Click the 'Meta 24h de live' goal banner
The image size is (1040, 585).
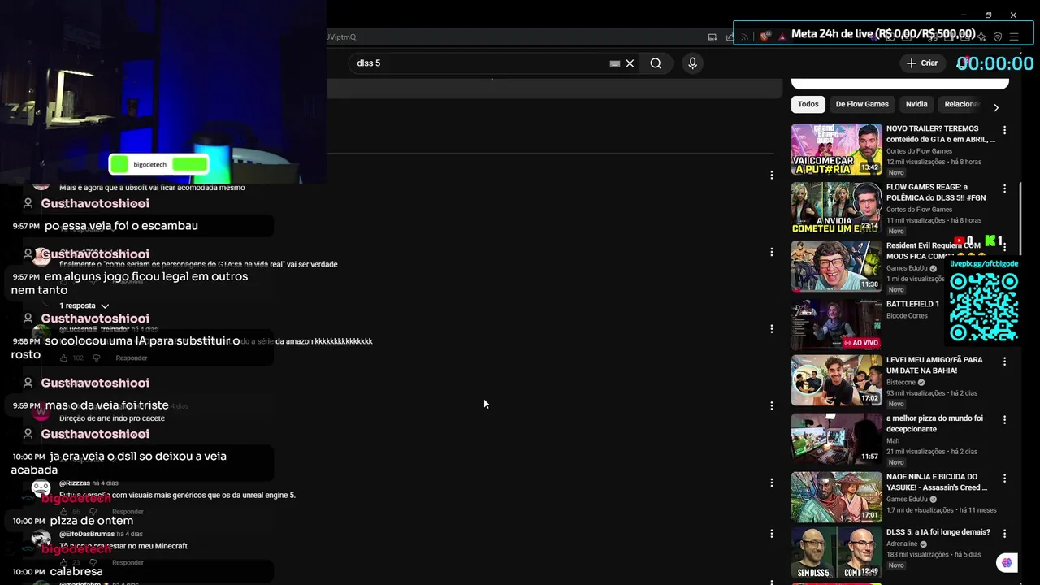(883, 33)
